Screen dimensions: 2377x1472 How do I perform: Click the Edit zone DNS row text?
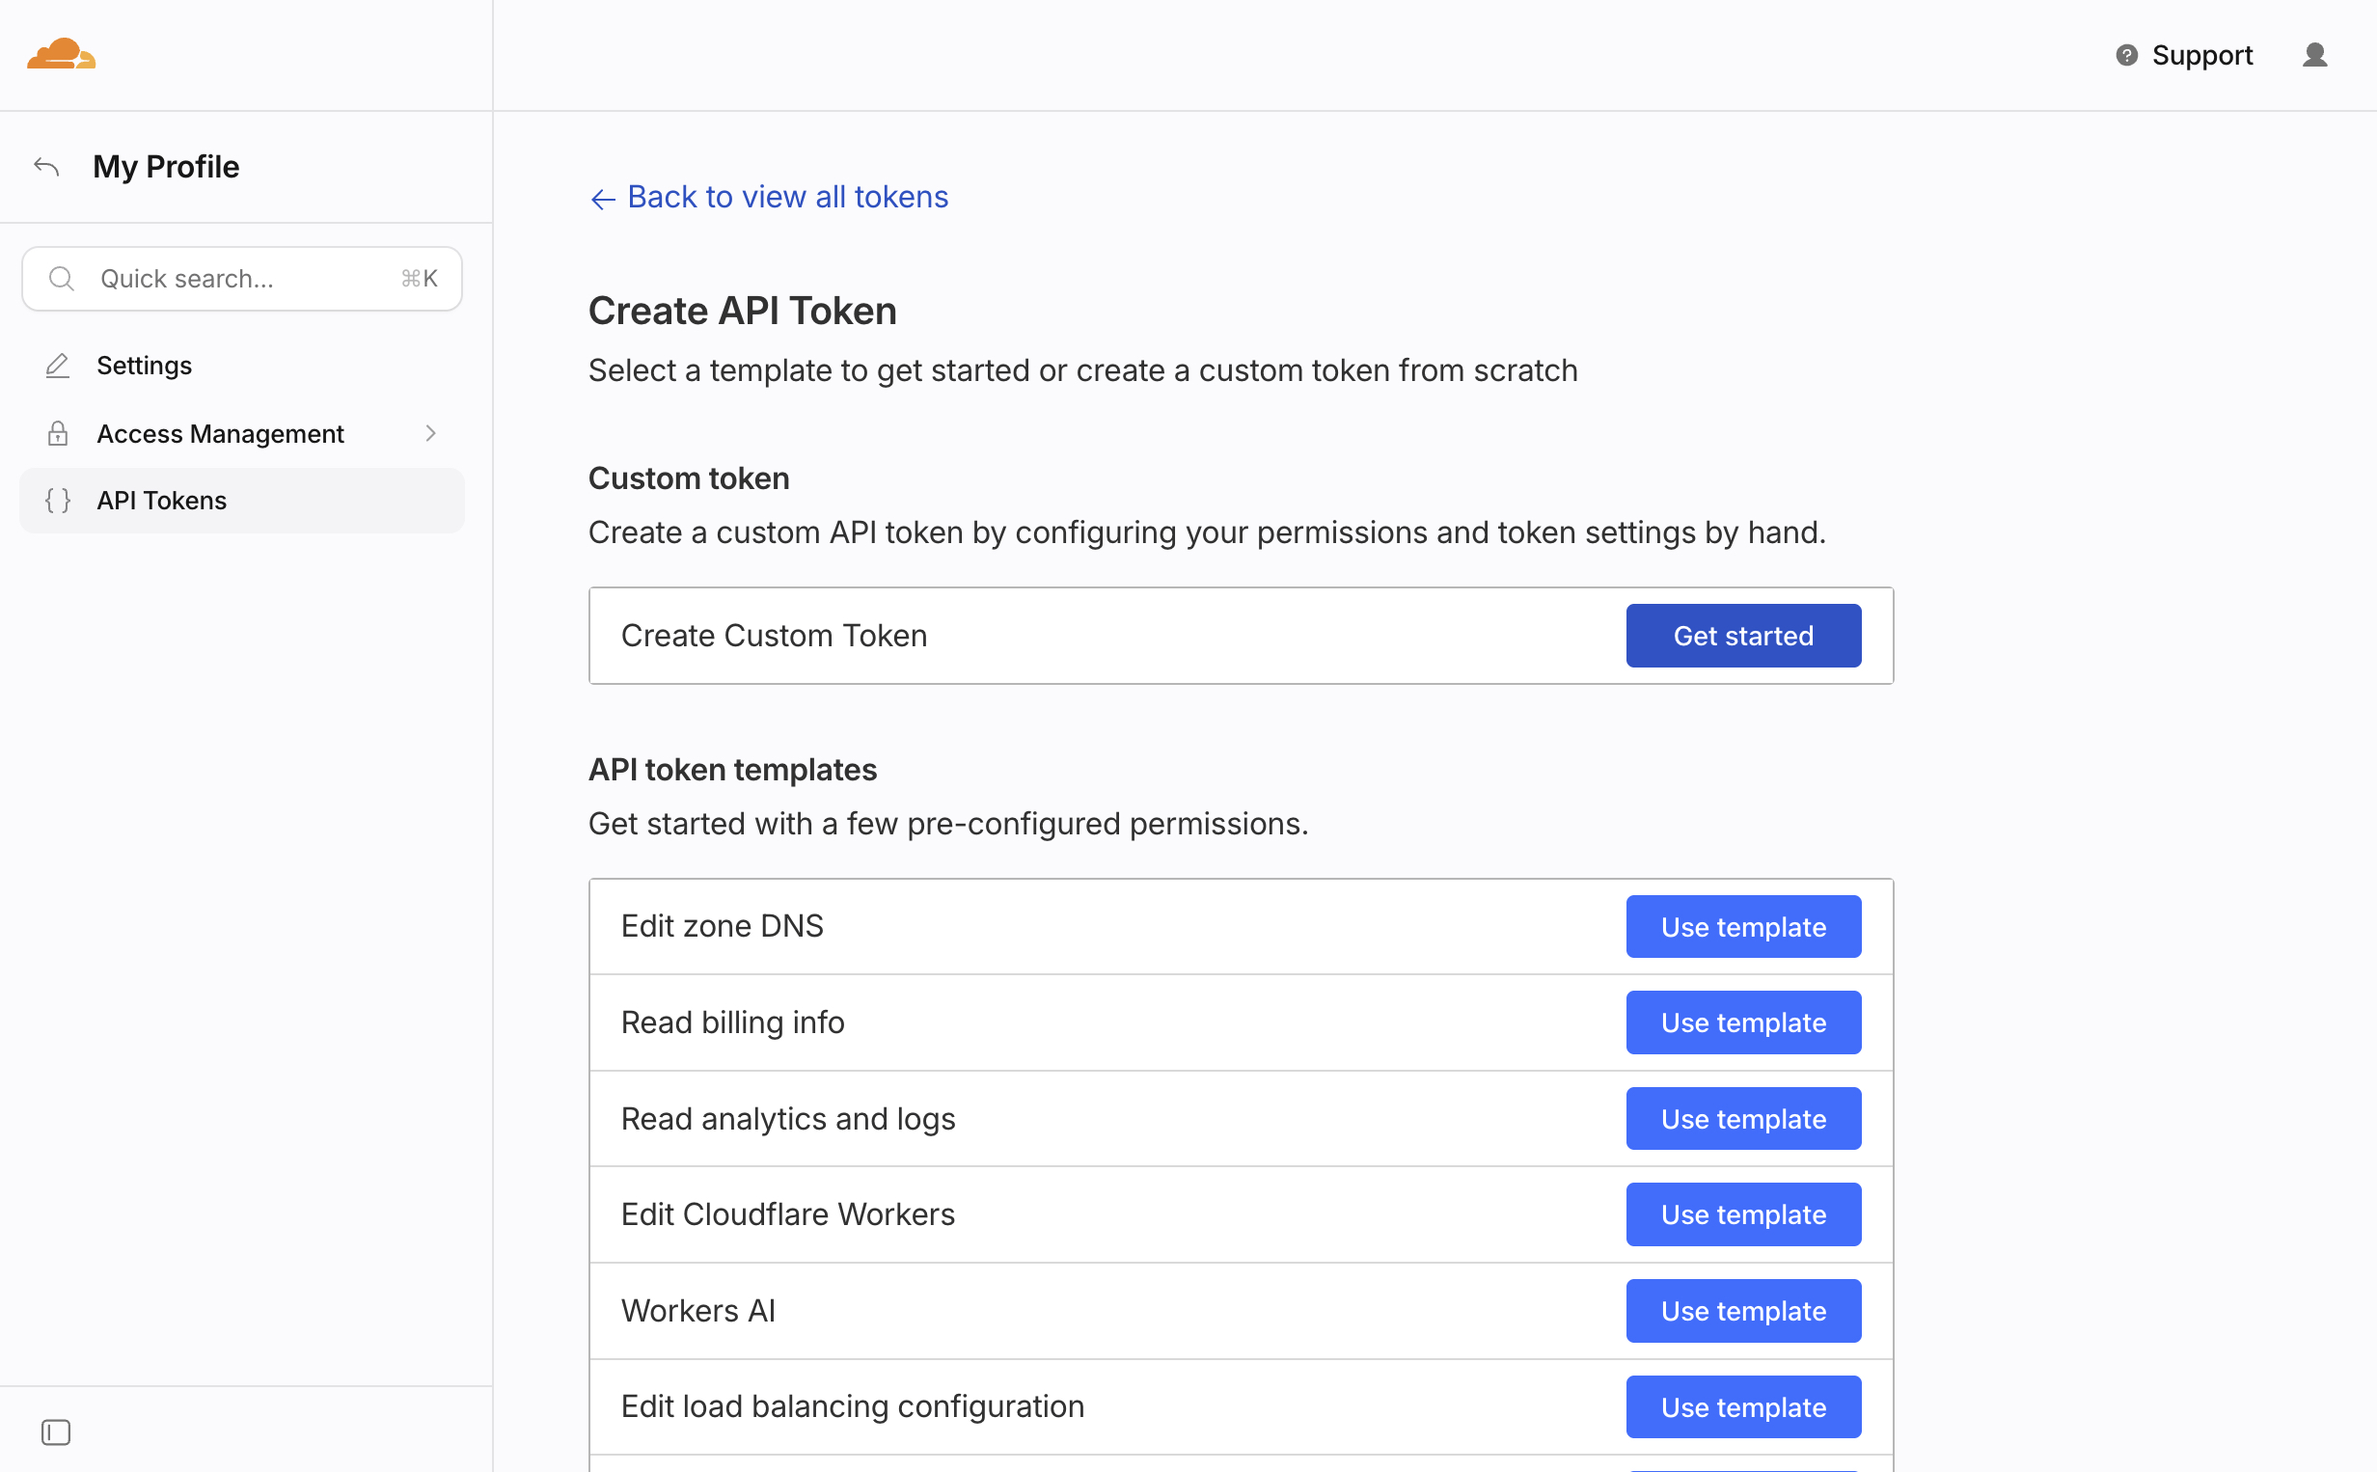(x=723, y=926)
